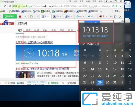Select December 31 in the calendar
The image size is (135, 107).
point(115,82)
